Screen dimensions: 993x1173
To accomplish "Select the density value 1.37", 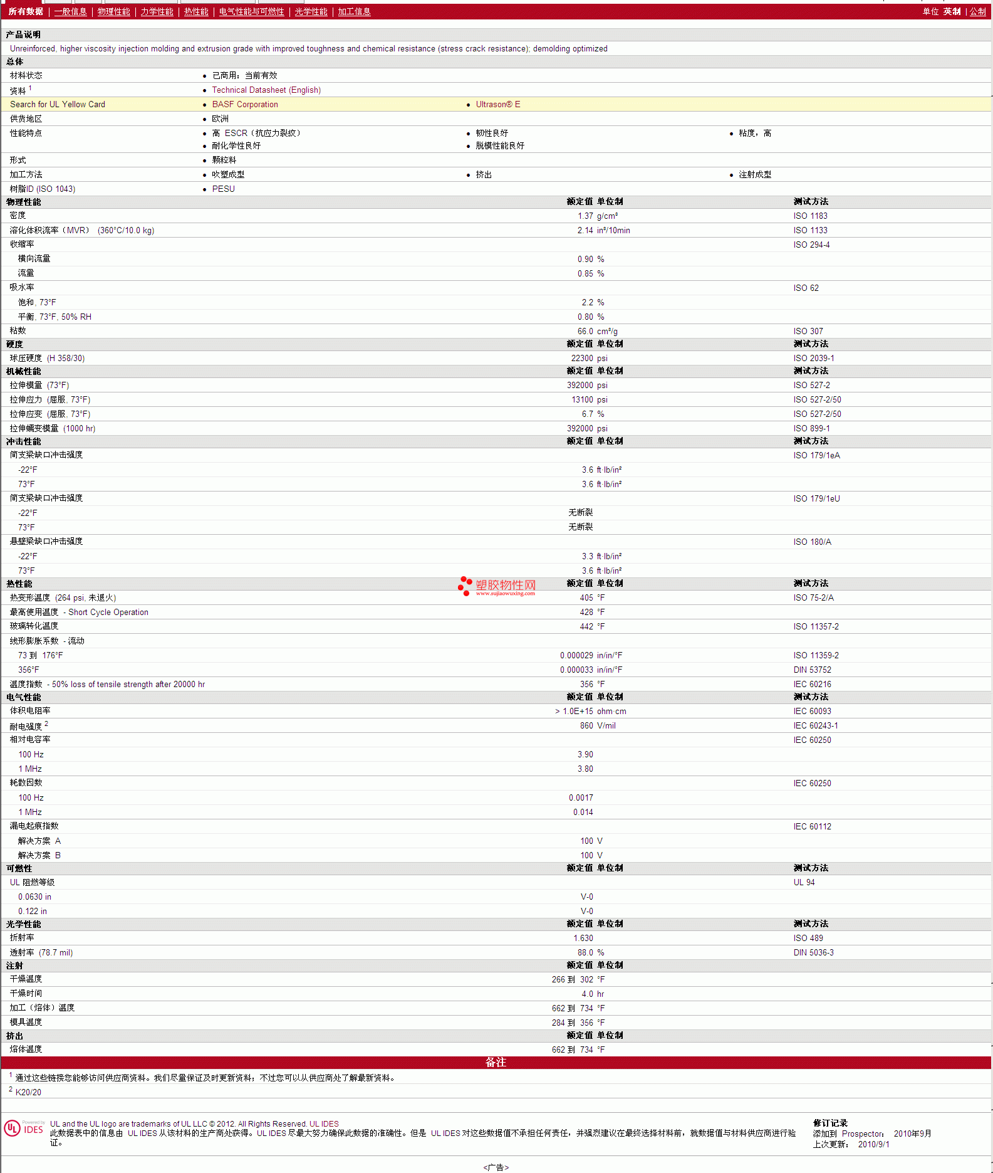I will pos(585,216).
